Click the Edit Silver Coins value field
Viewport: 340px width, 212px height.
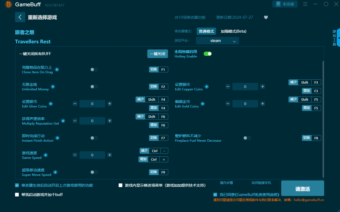point(92,104)
